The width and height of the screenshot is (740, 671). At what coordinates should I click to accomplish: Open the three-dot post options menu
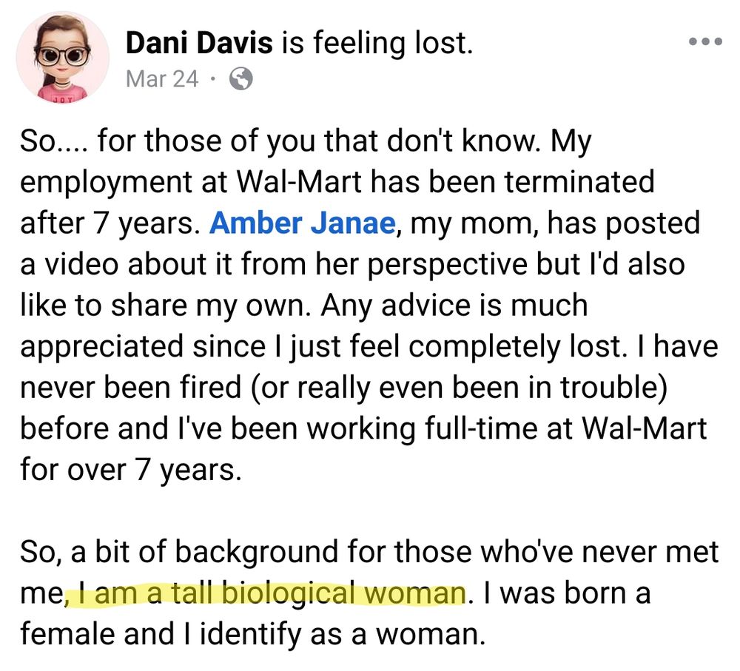point(705,41)
